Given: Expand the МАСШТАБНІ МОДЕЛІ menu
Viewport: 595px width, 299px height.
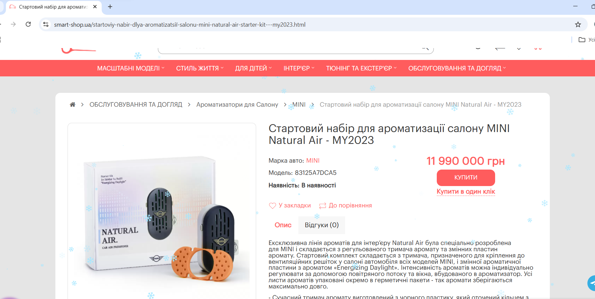Looking at the screenshot, I should click(131, 68).
